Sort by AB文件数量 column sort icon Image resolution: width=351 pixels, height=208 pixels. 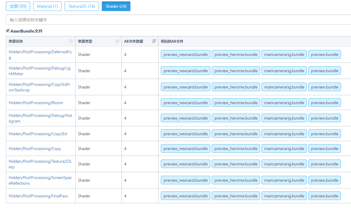tap(154, 41)
